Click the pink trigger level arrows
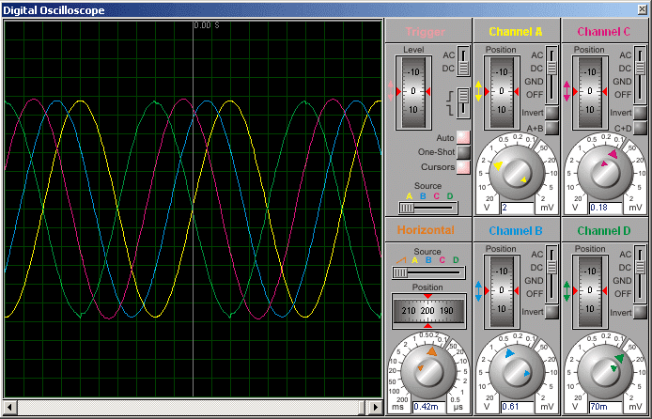The image size is (652, 419). click(x=390, y=91)
